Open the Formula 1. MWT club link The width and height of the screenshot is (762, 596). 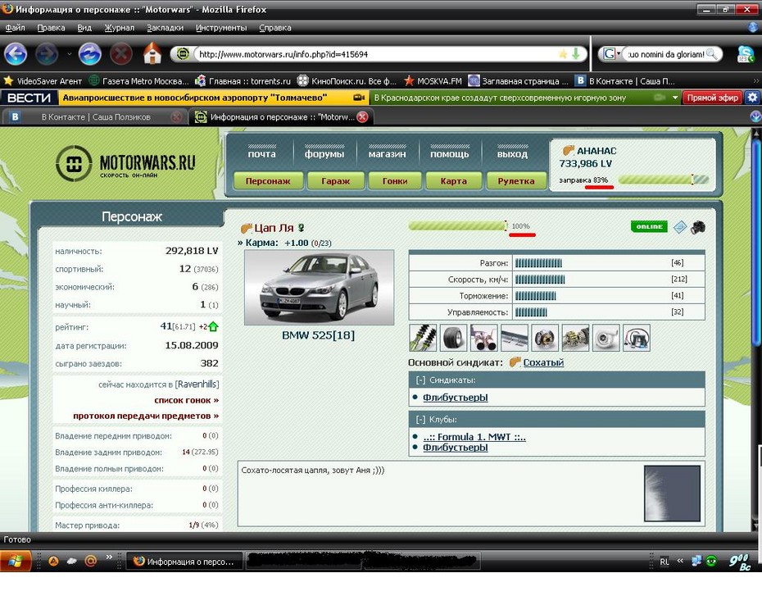click(474, 437)
